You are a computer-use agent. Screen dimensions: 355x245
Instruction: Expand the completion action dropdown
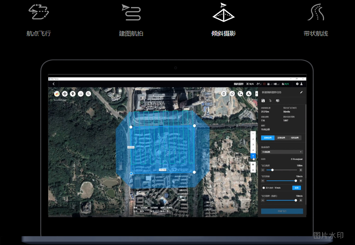pyautogui.click(x=282, y=152)
